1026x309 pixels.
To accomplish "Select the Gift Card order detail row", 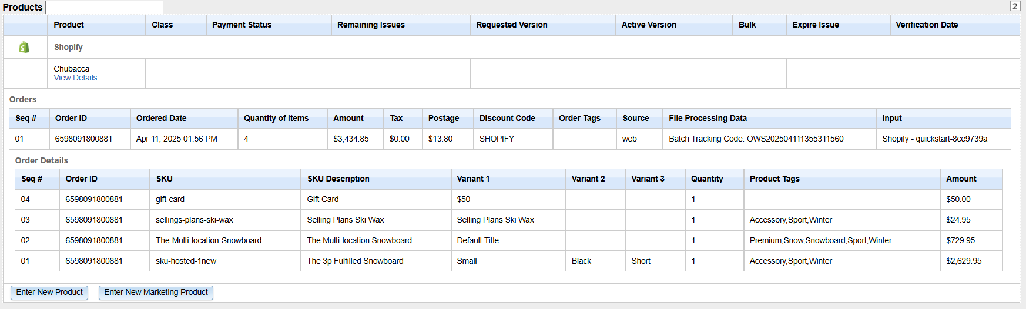I will (x=323, y=199).
